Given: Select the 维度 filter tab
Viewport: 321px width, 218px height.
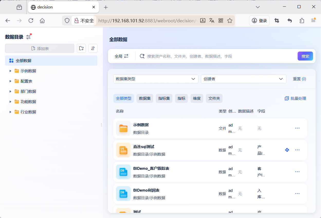Looking at the screenshot, I should [197, 98].
